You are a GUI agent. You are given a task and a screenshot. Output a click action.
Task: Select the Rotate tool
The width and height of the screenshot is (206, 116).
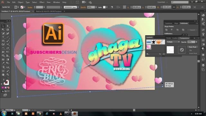point(3,48)
